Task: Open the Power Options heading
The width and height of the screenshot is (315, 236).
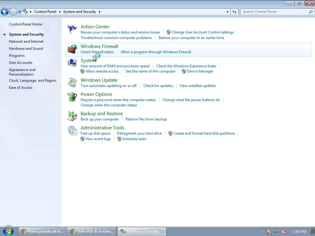Action: point(96,94)
